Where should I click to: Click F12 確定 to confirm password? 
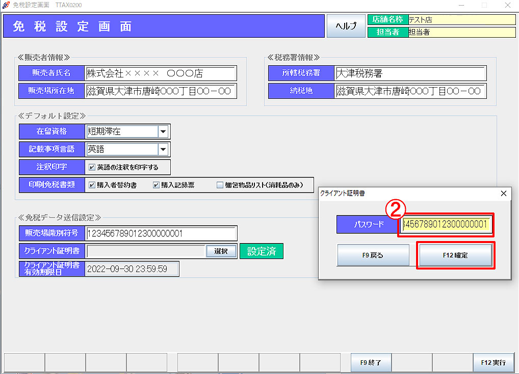455,255
